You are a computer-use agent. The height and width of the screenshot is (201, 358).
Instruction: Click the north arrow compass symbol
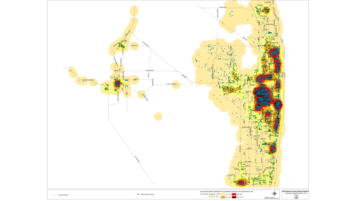tap(274, 194)
